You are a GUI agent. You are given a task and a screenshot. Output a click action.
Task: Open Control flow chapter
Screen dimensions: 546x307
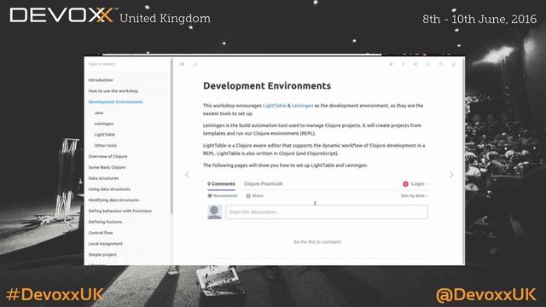101,233
